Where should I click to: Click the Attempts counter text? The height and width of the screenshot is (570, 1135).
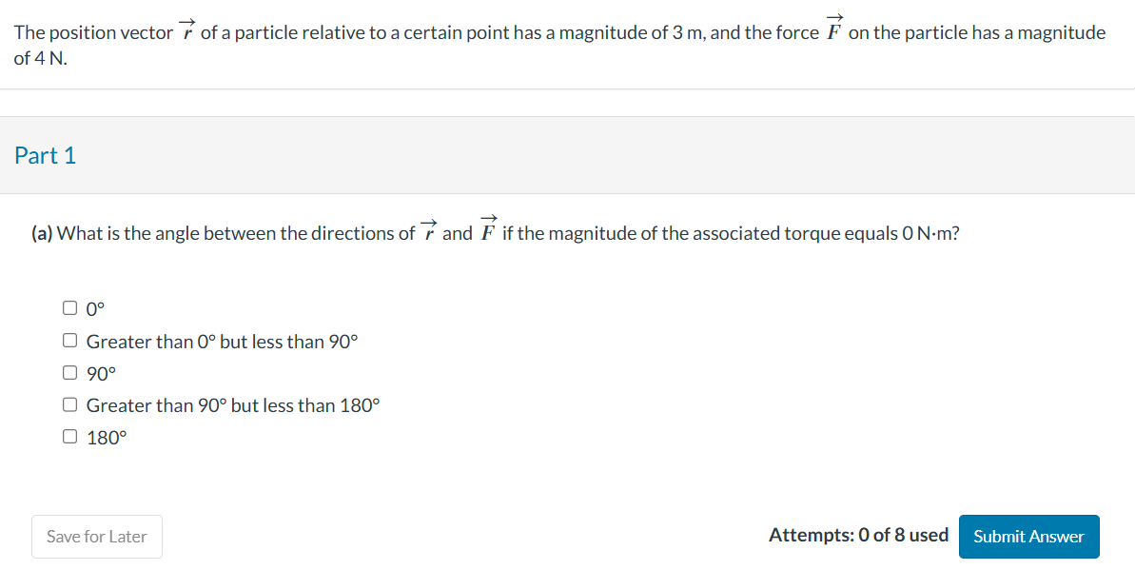coord(857,535)
